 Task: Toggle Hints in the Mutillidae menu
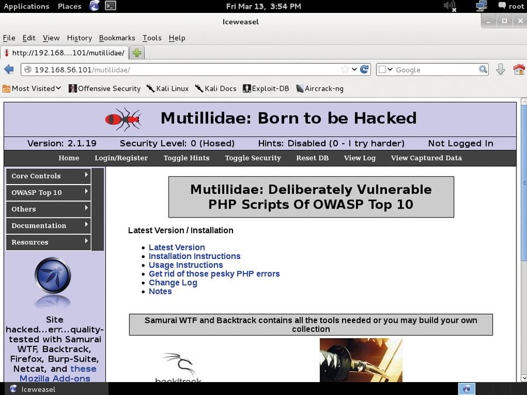pyautogui.click(x=186, y=158)
